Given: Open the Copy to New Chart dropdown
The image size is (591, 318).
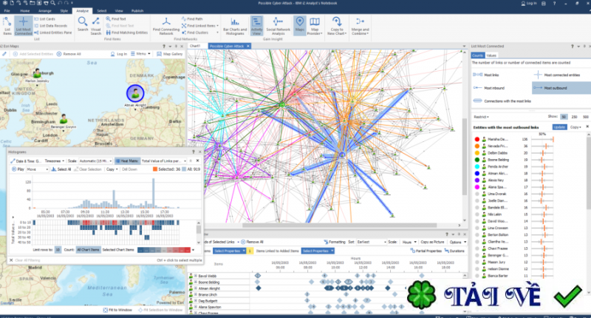Looking at the screenshot, I should [337, 26].
